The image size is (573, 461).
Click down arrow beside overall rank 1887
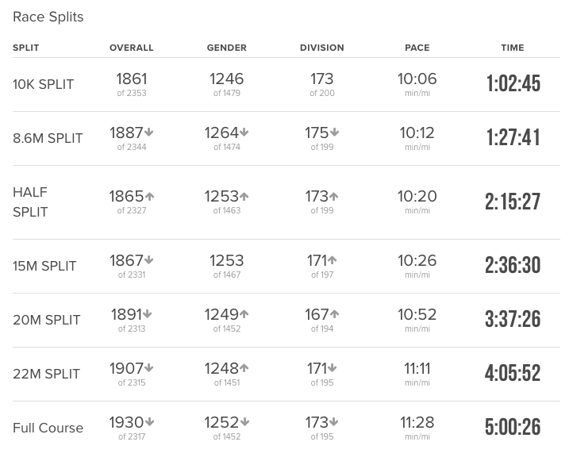pyautogui.click(x=149, y=133)
